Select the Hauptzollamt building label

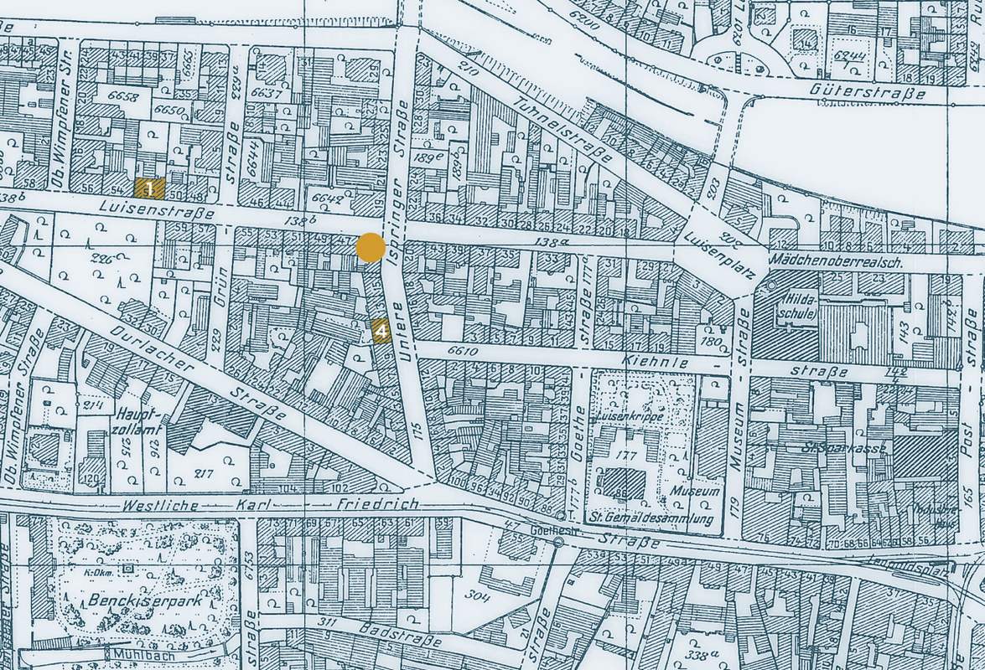[142, 421]
